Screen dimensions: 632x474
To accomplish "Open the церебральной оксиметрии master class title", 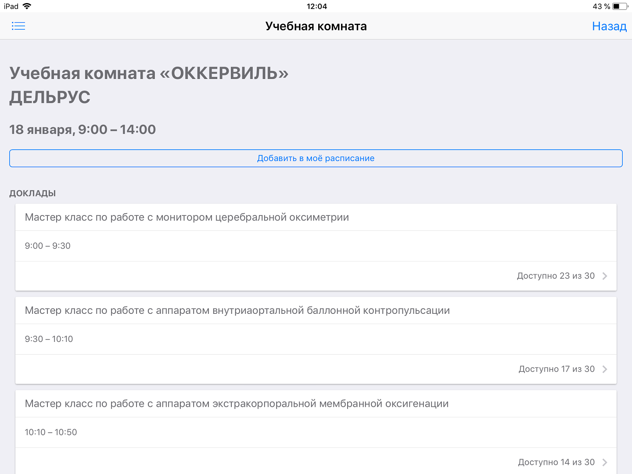I will coord(187,217).
